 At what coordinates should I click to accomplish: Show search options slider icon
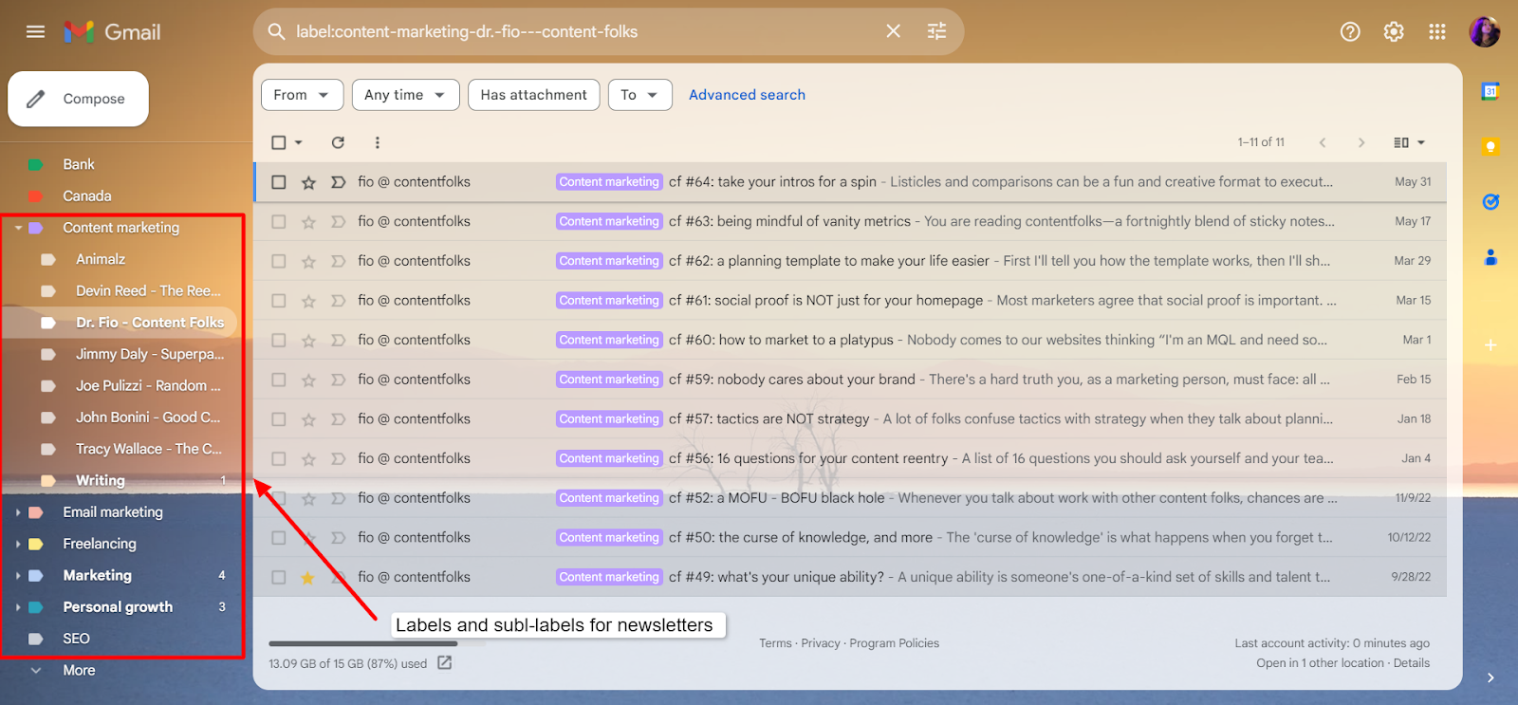[936, 31]
